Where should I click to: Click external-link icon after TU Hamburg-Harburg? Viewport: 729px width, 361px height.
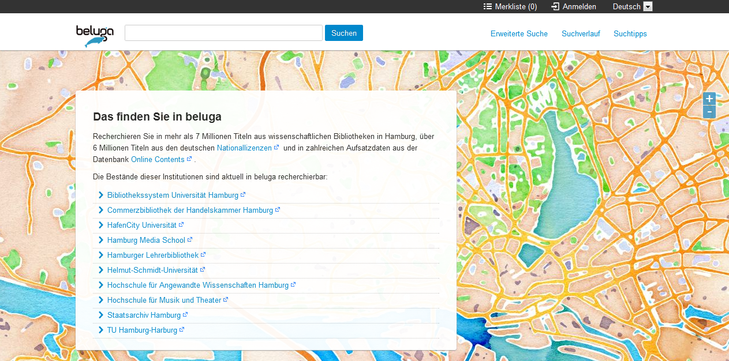coord(182,329)
